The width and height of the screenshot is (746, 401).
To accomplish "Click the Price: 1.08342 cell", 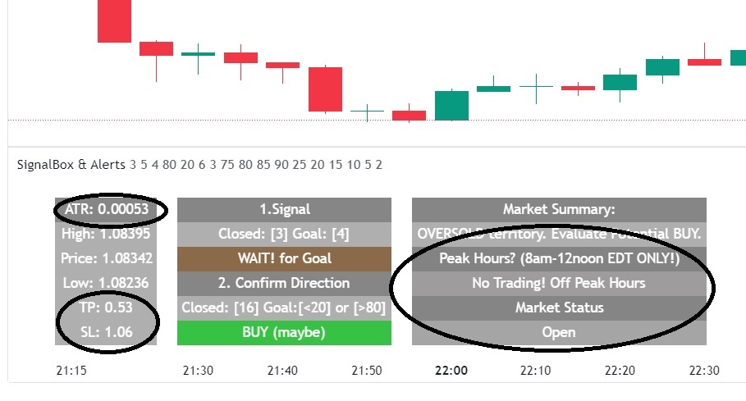I will click(x=105, y=258).
